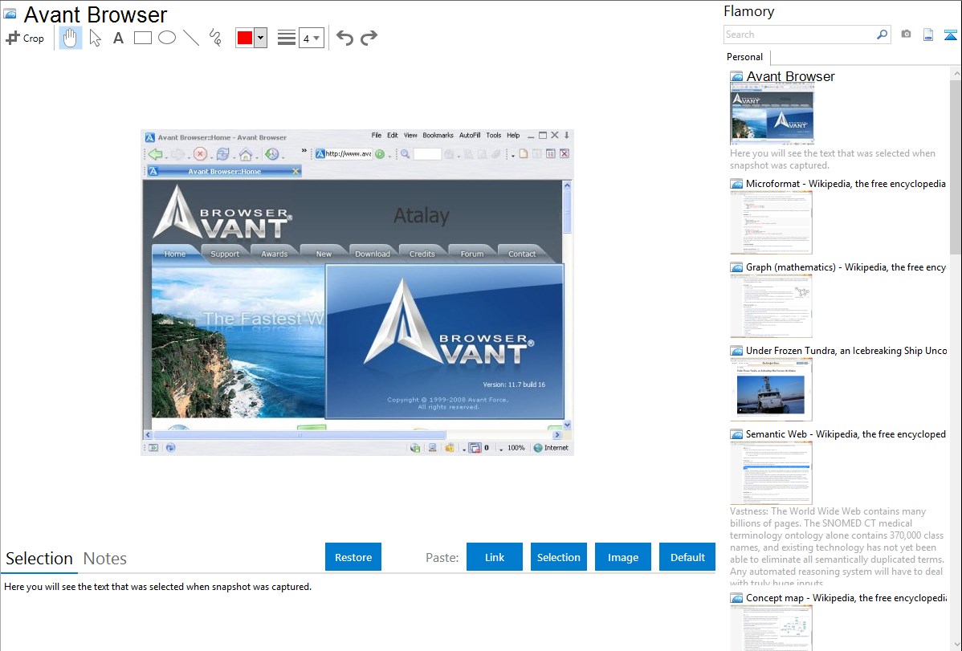
Task: Open the Support tab on Avant website
Action: click(x=225, y=254)
